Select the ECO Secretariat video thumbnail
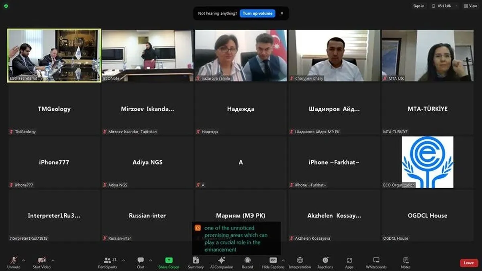482x271 pixels. 54,55
